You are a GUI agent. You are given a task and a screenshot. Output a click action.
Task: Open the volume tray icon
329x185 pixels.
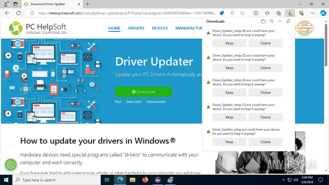pyautogui.click(x=296, y=180)
